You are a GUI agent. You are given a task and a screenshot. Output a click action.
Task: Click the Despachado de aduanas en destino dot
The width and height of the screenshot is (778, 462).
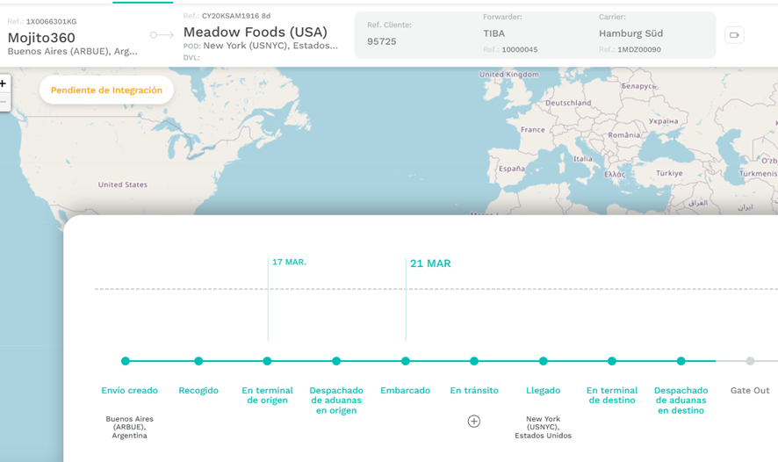coord(681,361)
